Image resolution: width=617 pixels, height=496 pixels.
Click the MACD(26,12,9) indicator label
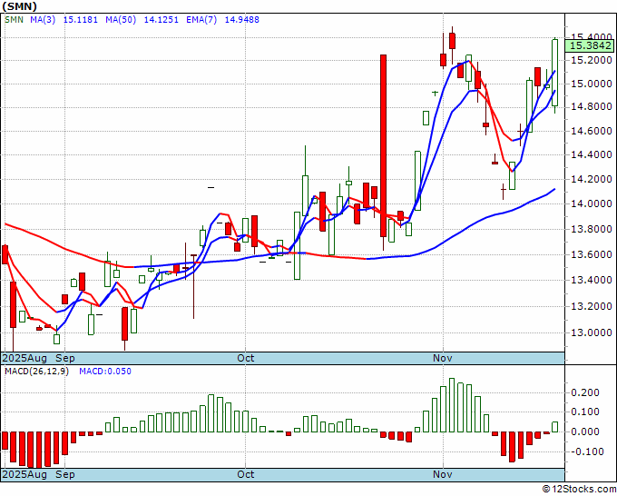36,372
